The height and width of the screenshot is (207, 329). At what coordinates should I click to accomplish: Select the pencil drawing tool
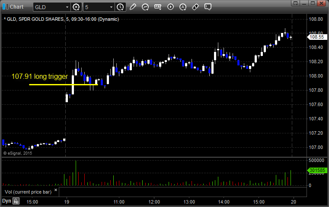pos(133,7)
